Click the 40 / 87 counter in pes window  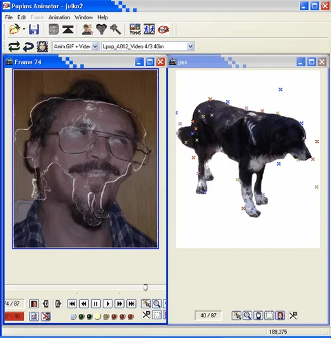click(208, 315)
